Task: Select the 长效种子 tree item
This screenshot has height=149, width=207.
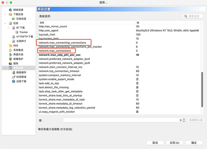Action: (x=22, y=41)
